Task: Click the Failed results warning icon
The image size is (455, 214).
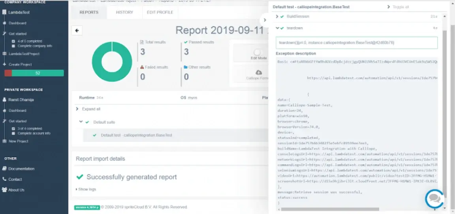Action: click(142, 67)
